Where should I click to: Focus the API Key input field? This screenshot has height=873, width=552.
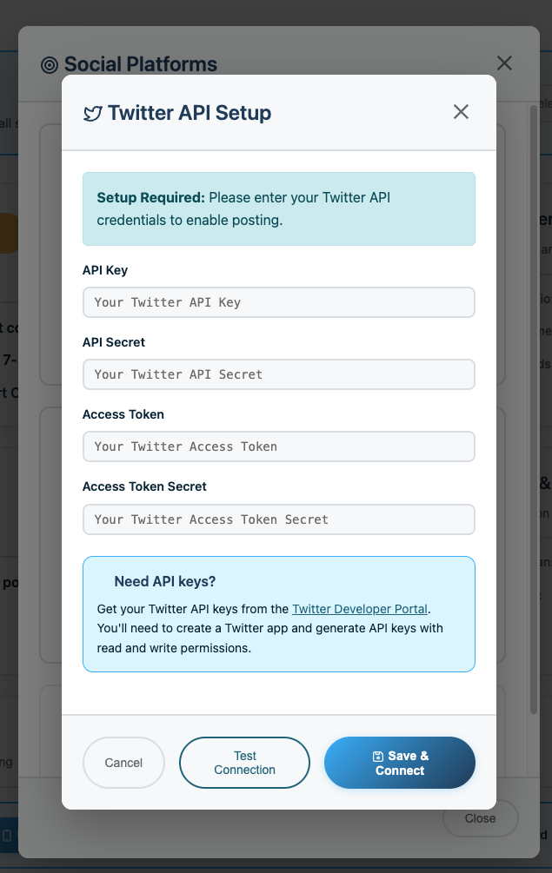(x=278, y=302)
